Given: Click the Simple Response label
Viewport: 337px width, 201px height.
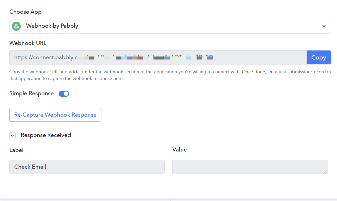Looking at the screenshot, I should click(32, 93).
